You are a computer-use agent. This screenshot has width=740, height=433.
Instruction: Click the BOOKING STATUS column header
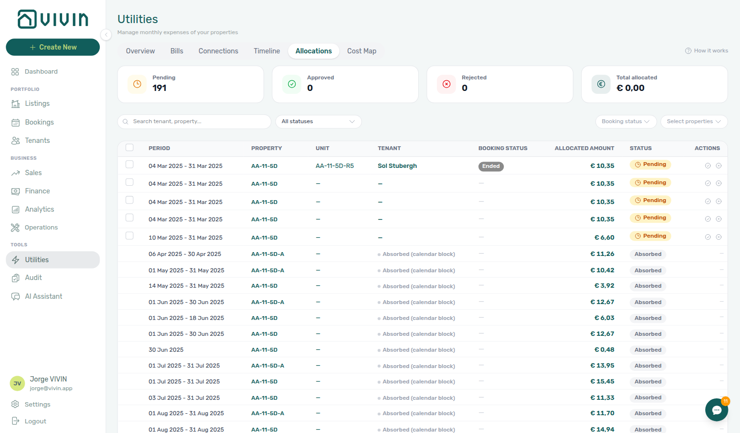pyautogui.click(x=502, y=148)
